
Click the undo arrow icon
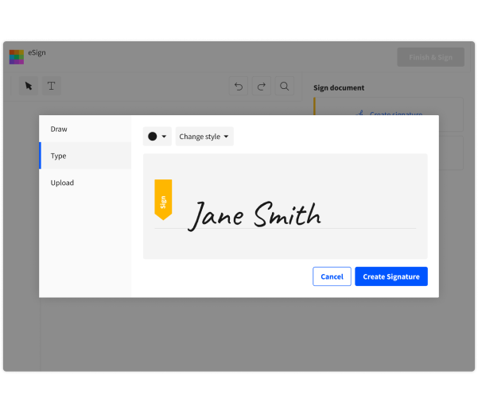[239, 87]
